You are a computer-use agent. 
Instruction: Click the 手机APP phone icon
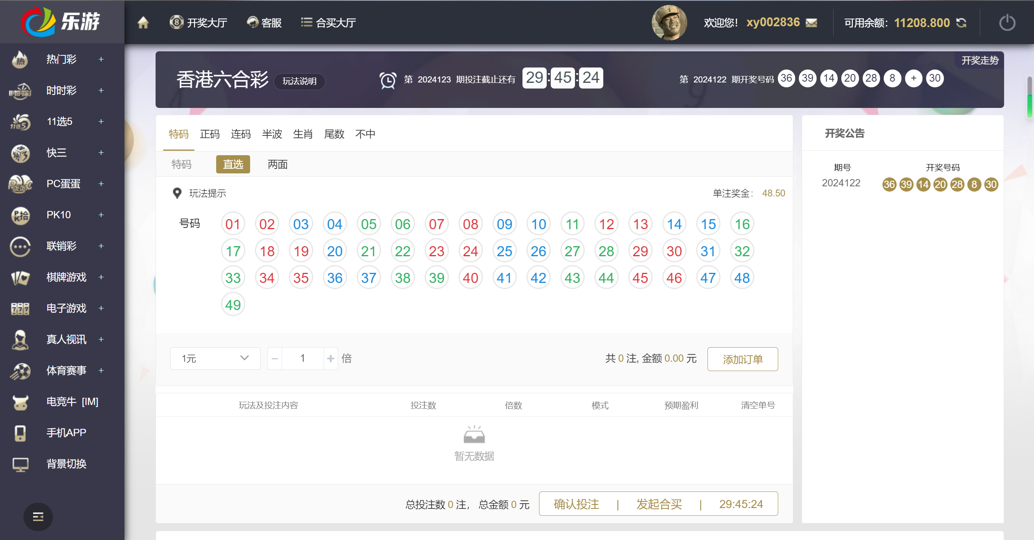click(20, 433)
